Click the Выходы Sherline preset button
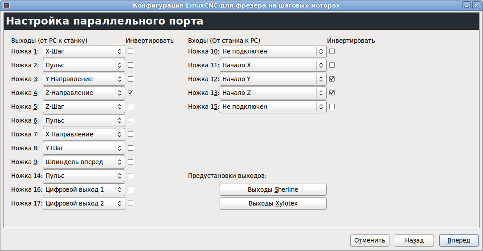This screenshot has width=483, height=251. [273, 189]
